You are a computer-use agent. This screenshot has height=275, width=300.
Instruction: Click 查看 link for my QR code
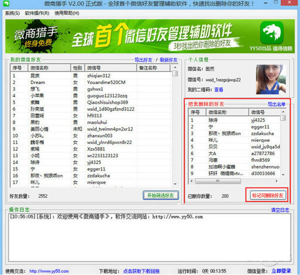pos(218,89)
